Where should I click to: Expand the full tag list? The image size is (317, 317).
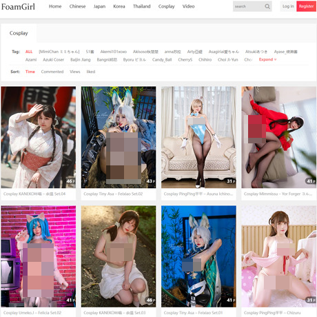pyautogui.click(x=267, y=59)
